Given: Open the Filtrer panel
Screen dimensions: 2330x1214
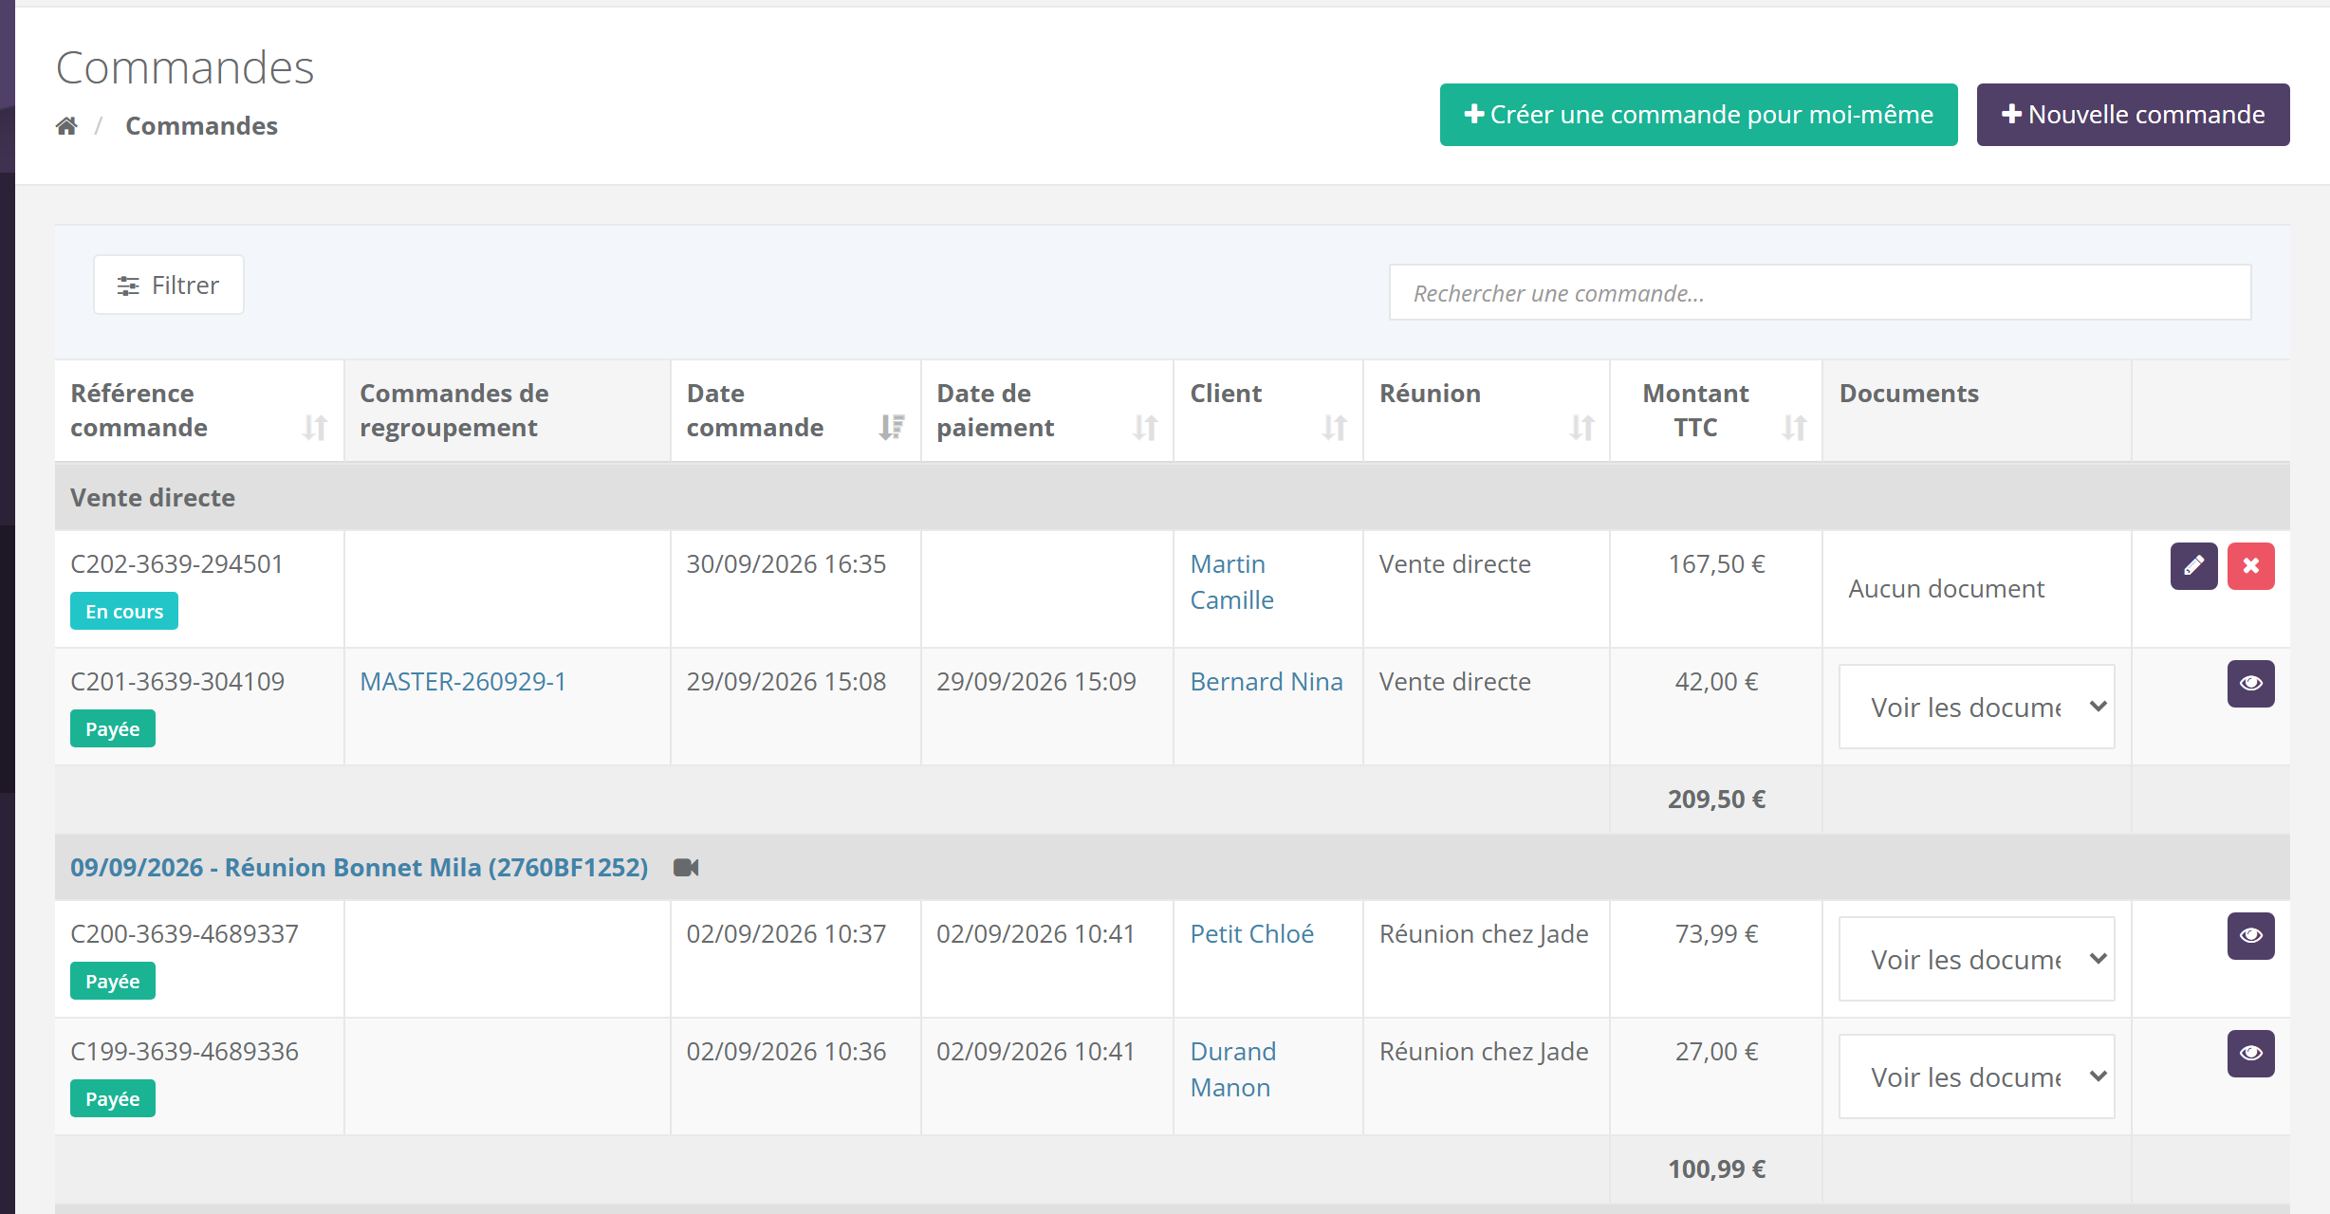Looking at the screenshot, I should tap(169, 285).
